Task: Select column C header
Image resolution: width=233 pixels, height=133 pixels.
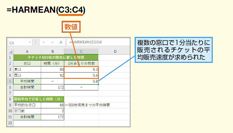Action: (81, 51)
